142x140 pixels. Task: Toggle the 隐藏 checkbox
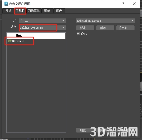(x=78, y=34)
